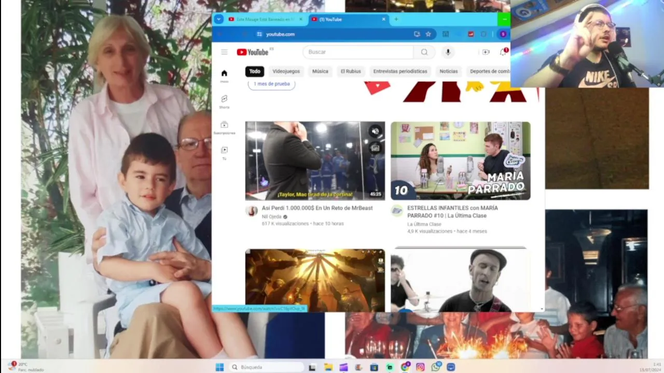This screenshot has height=373, width=664.
Task: Open the YouTube hamburger guide menu
Action: (x=224, y=52)
